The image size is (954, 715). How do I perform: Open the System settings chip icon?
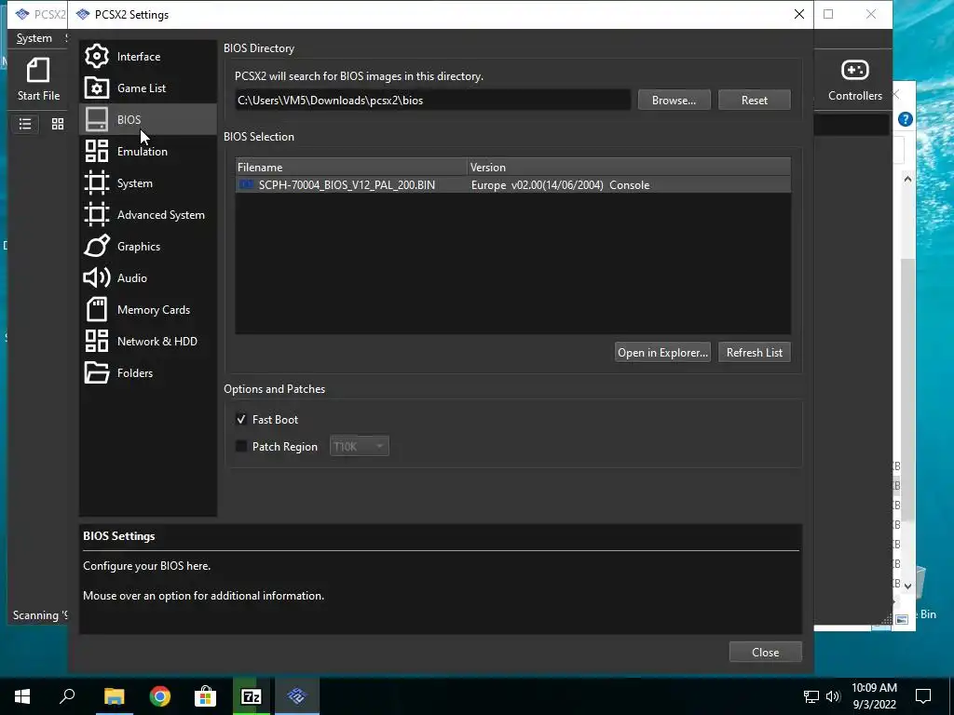(97, 182)
